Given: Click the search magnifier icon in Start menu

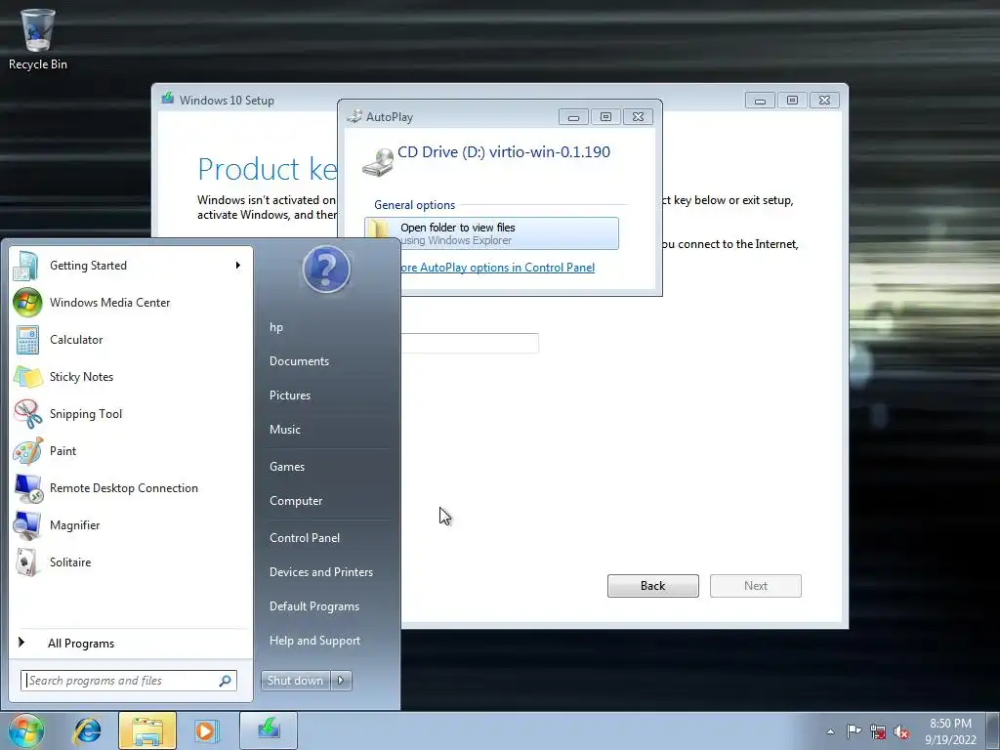Looking at the screenshot, I should [x=226, y=681].
